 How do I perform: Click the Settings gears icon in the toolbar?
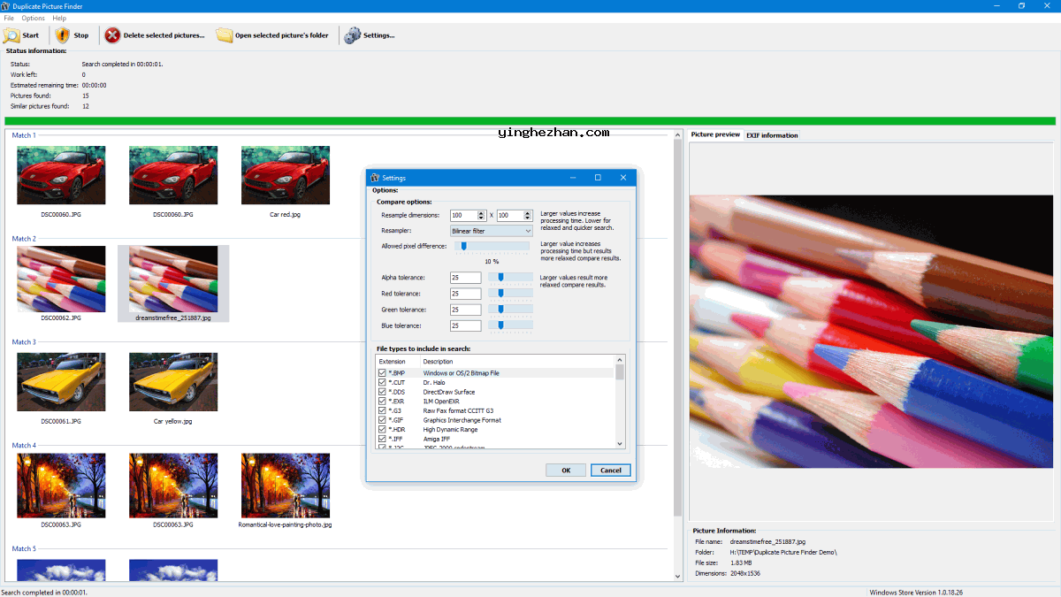pos(352,35)
